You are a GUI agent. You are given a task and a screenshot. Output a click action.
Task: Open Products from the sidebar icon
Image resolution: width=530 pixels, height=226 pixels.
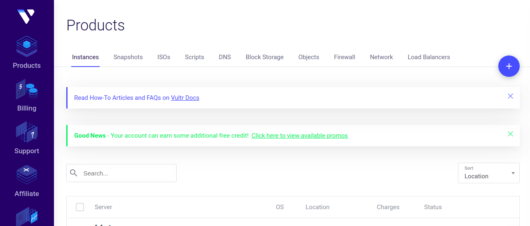27,46
